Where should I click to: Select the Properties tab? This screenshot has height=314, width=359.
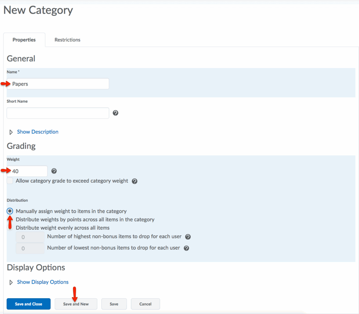(24, 40)
